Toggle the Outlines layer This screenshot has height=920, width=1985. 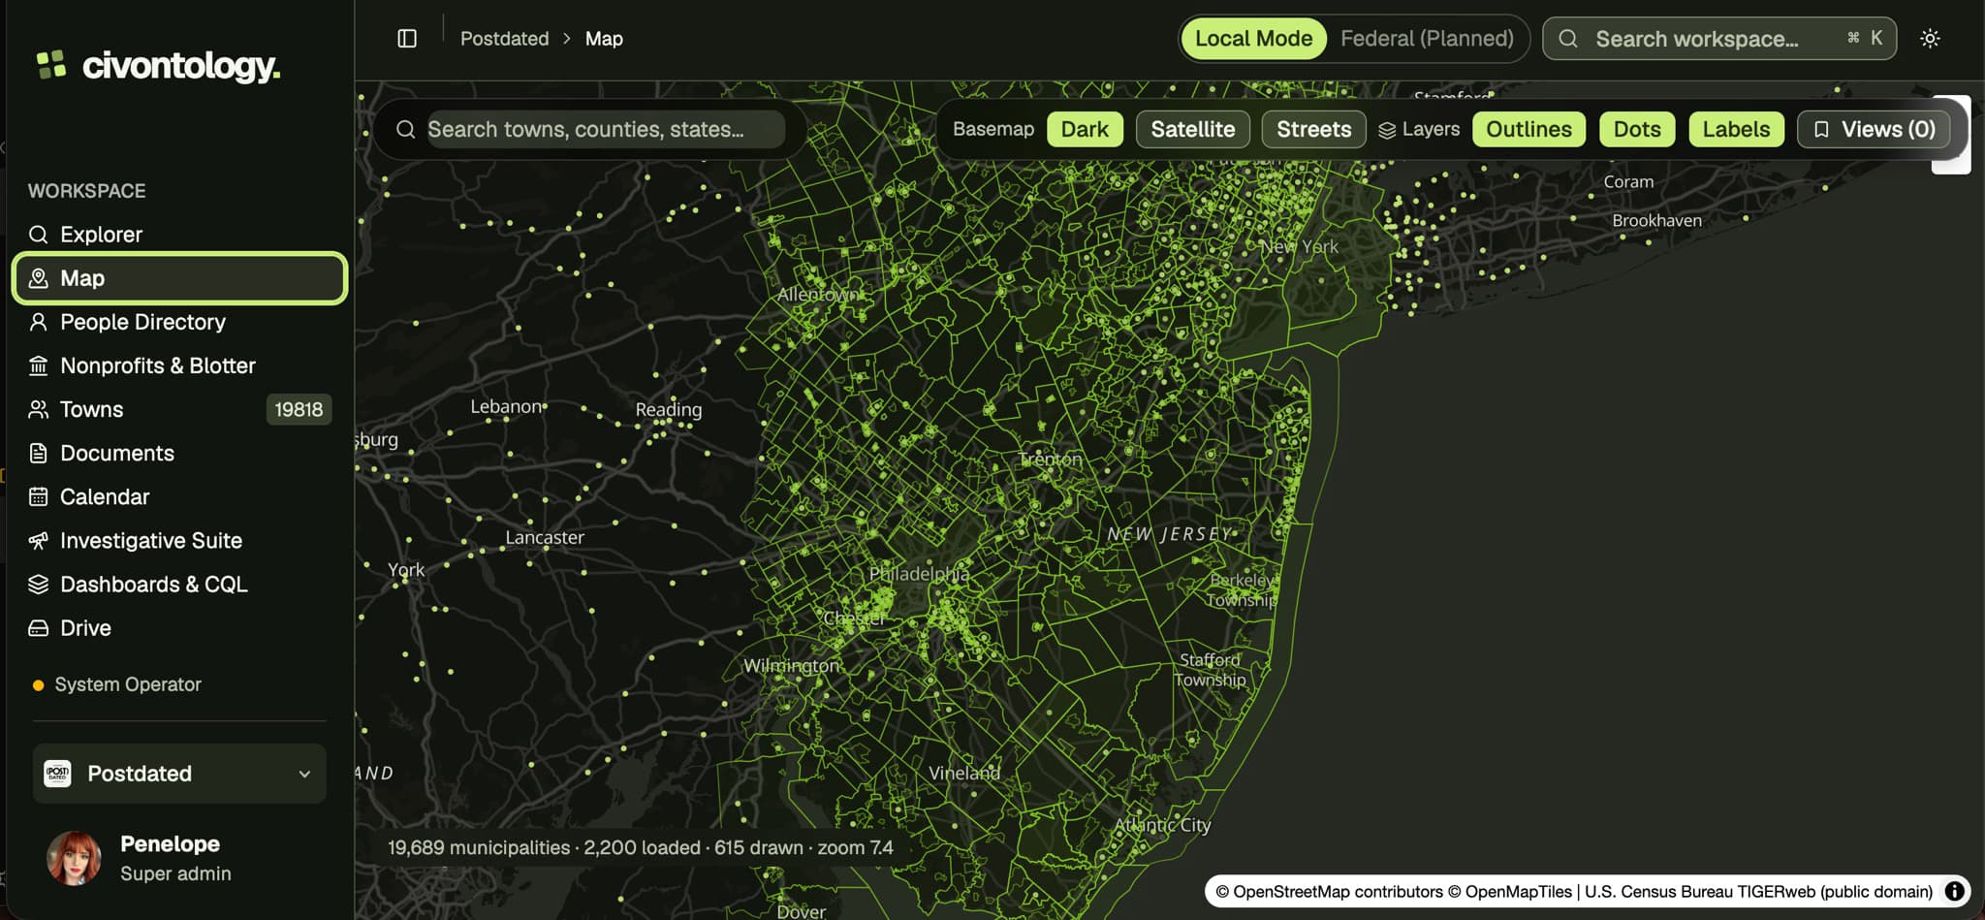[x=1528, y=129]
